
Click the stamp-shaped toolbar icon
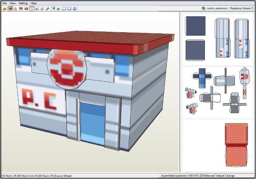click(x=15, y=9)
